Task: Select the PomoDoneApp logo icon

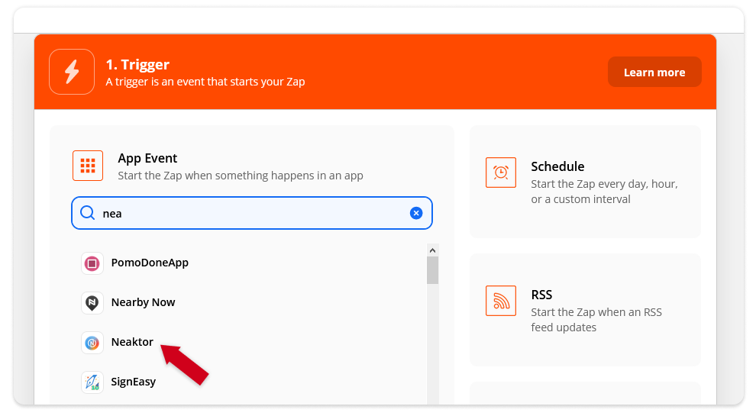Action: pos(92,263)
